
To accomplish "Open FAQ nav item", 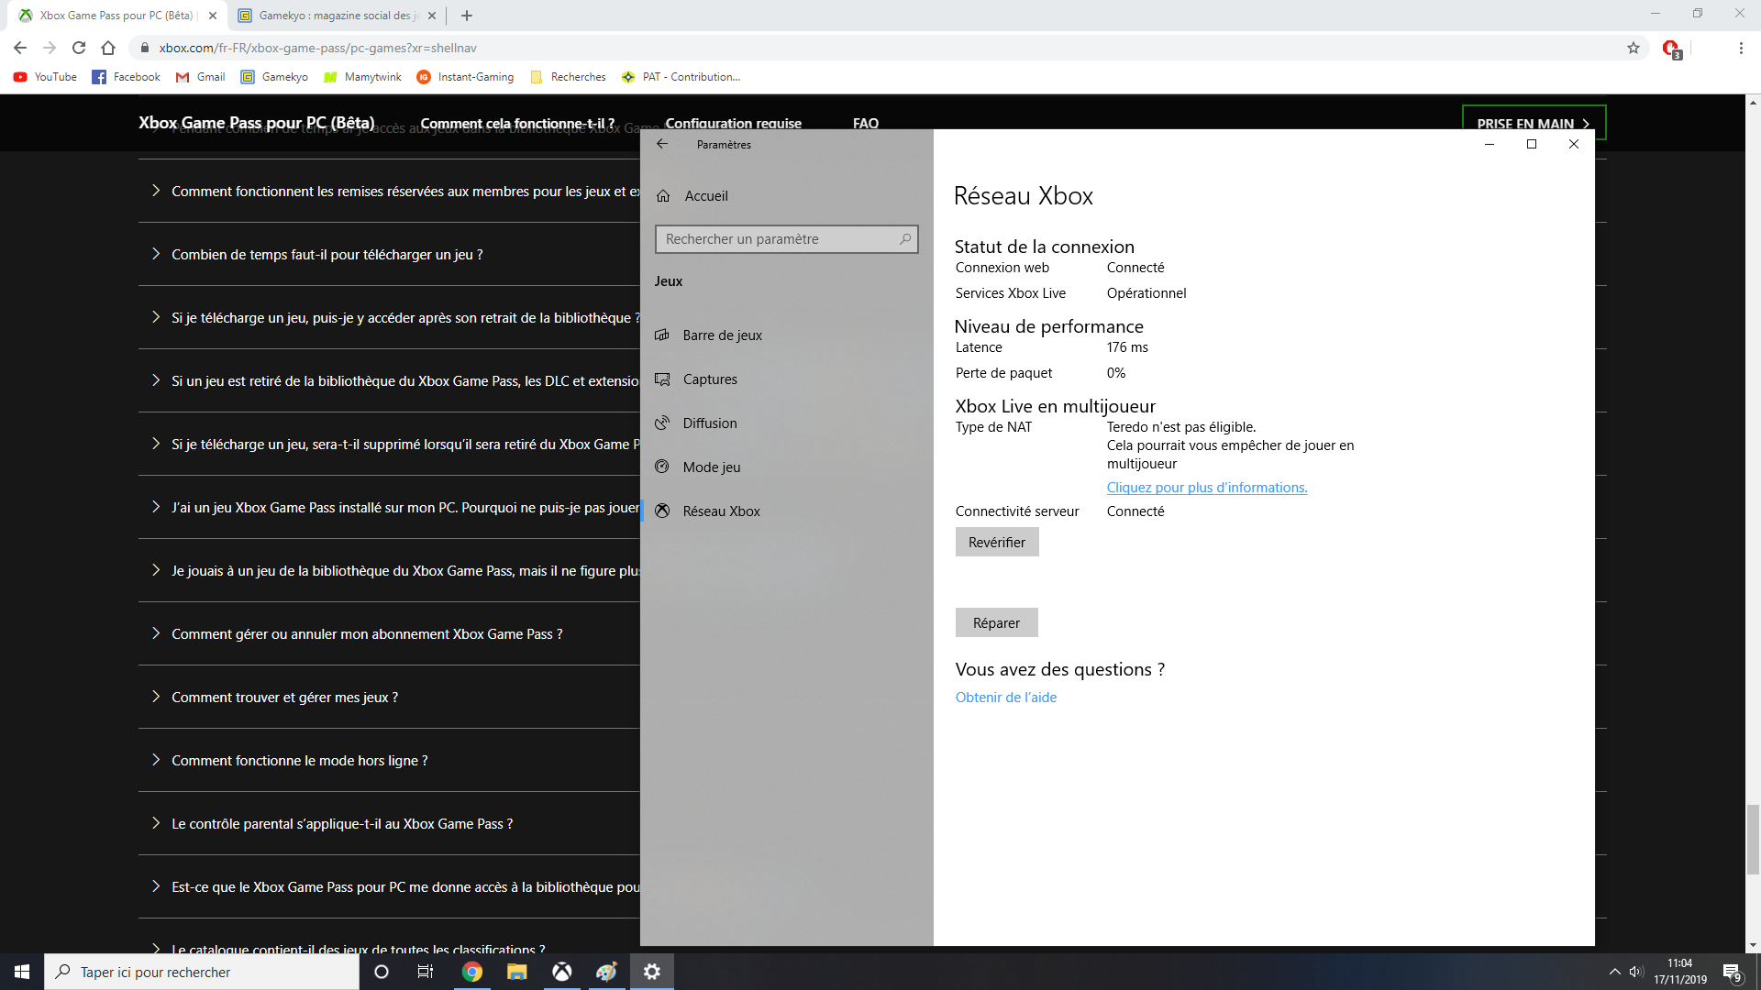I will [865, 123].
